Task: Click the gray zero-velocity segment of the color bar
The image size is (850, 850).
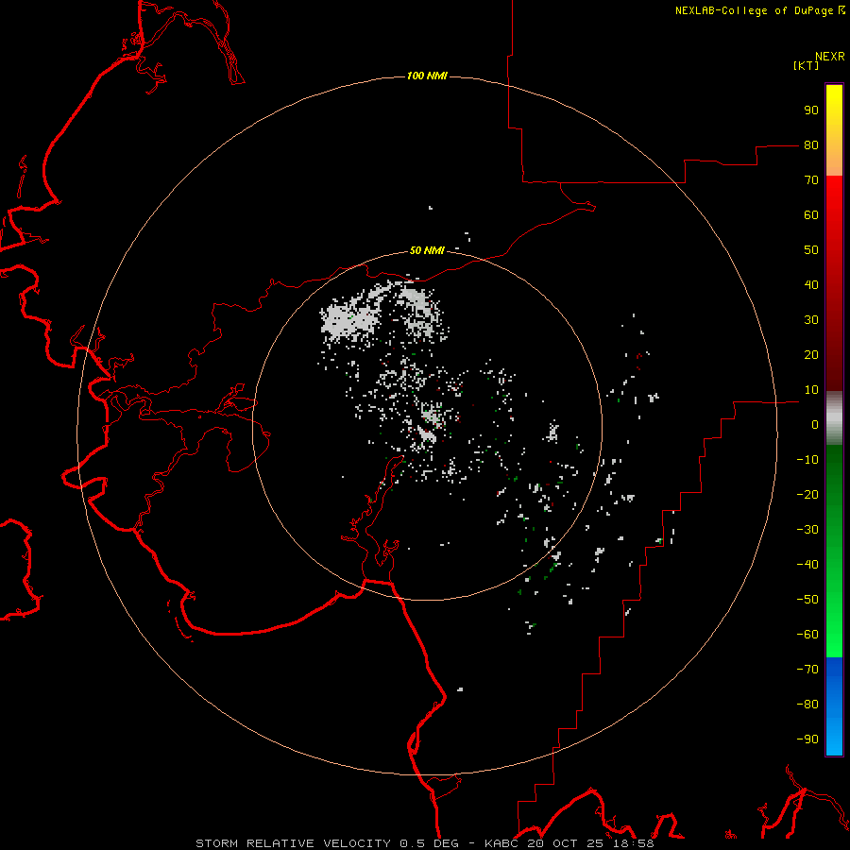Action: [834, 418]
